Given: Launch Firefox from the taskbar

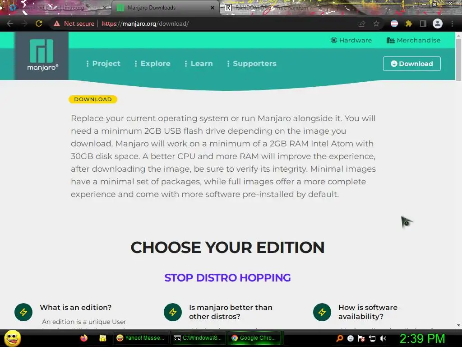Looking at the screenshot, I should (x=84, y=338).
